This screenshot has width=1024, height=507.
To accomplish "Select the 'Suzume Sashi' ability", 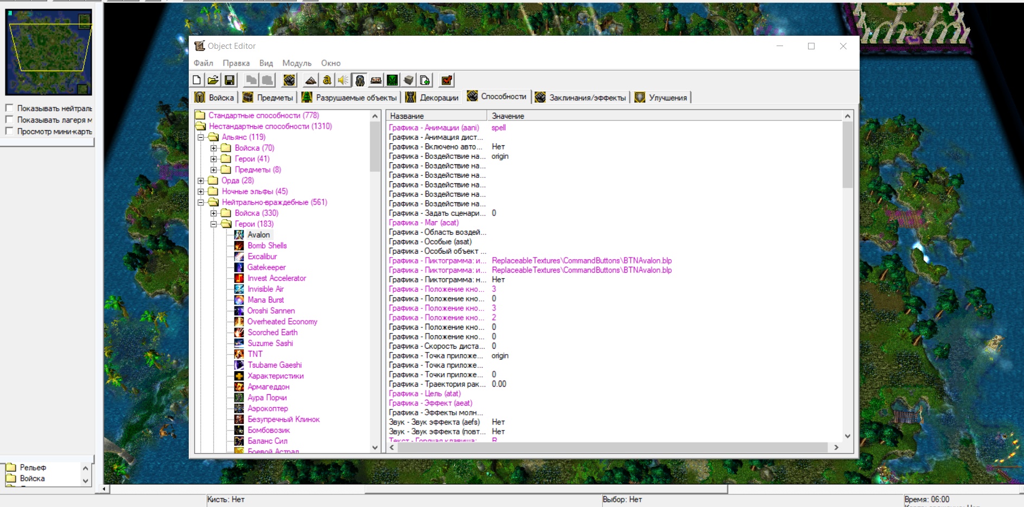I will [x=270, y=343].
